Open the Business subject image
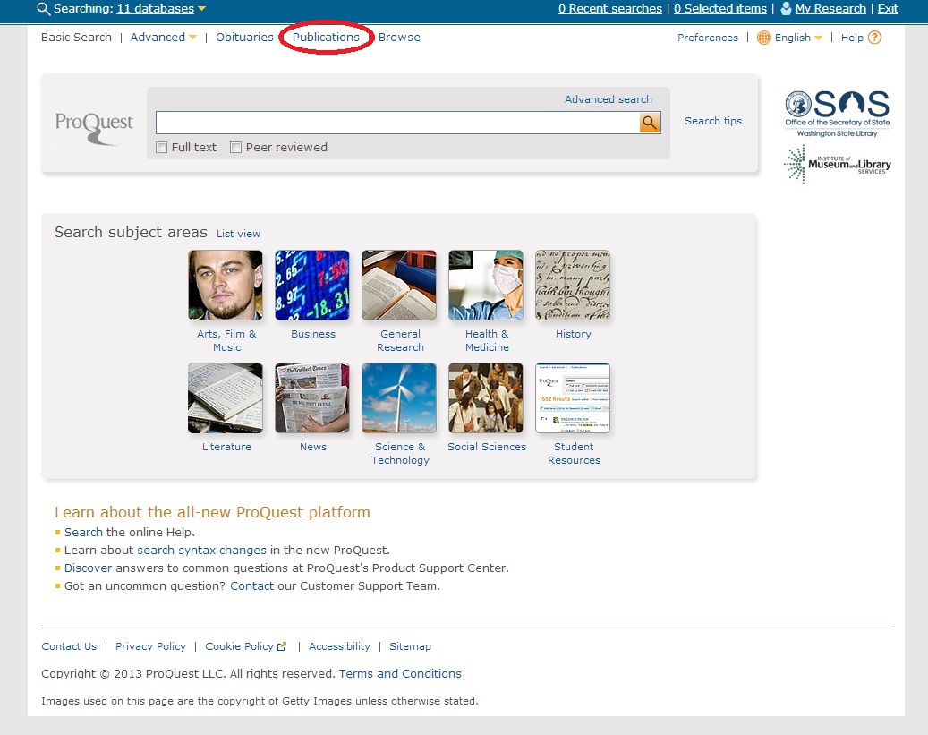The image size is (928, 735). (x=312, y=285)
